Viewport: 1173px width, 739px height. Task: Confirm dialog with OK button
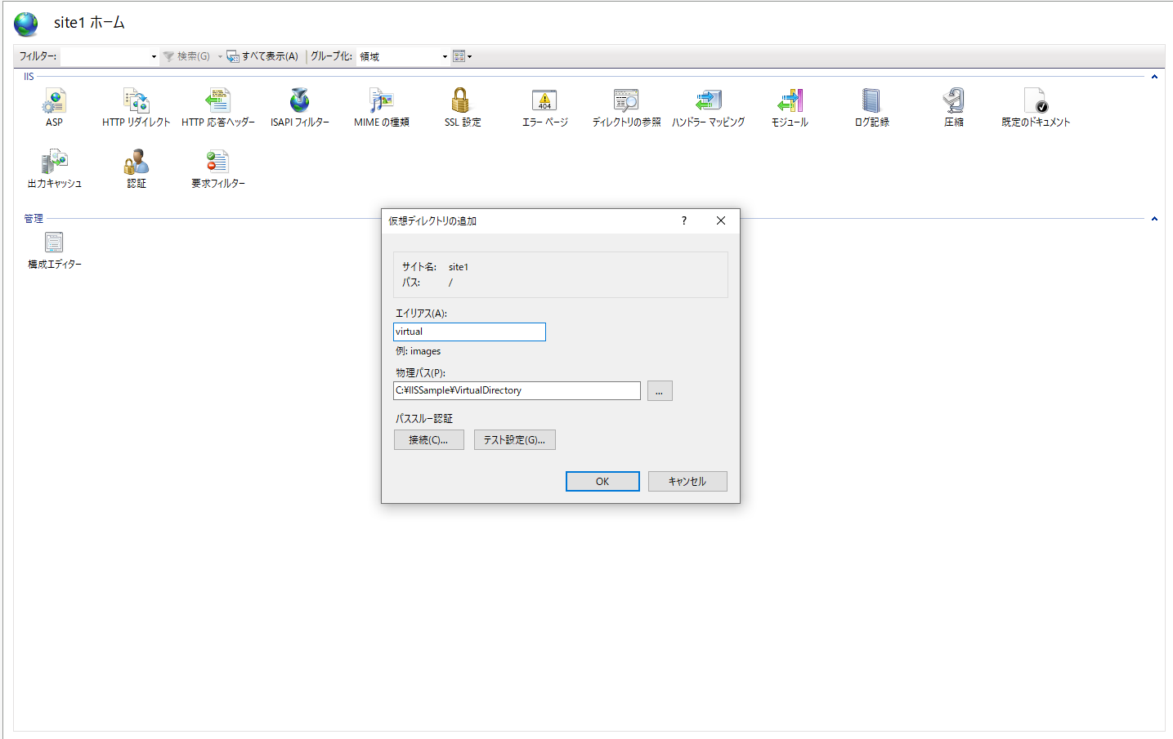[x=602, y=481]
